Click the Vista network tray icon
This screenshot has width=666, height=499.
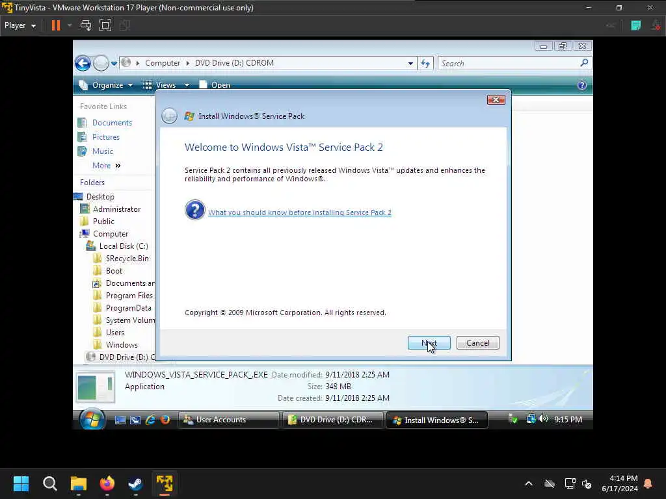pyautogui.click(x=531, y=419)
